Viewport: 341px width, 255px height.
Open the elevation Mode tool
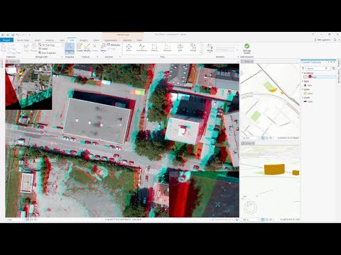pos(210,47)
